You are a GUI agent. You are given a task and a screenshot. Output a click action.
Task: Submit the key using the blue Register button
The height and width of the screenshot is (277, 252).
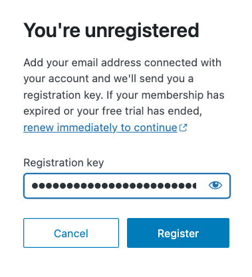point(178,233)
